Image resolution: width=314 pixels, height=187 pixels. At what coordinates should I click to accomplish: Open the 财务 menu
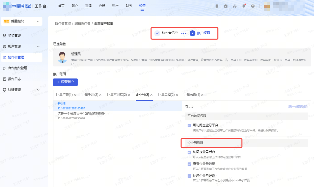click(129, 6)
